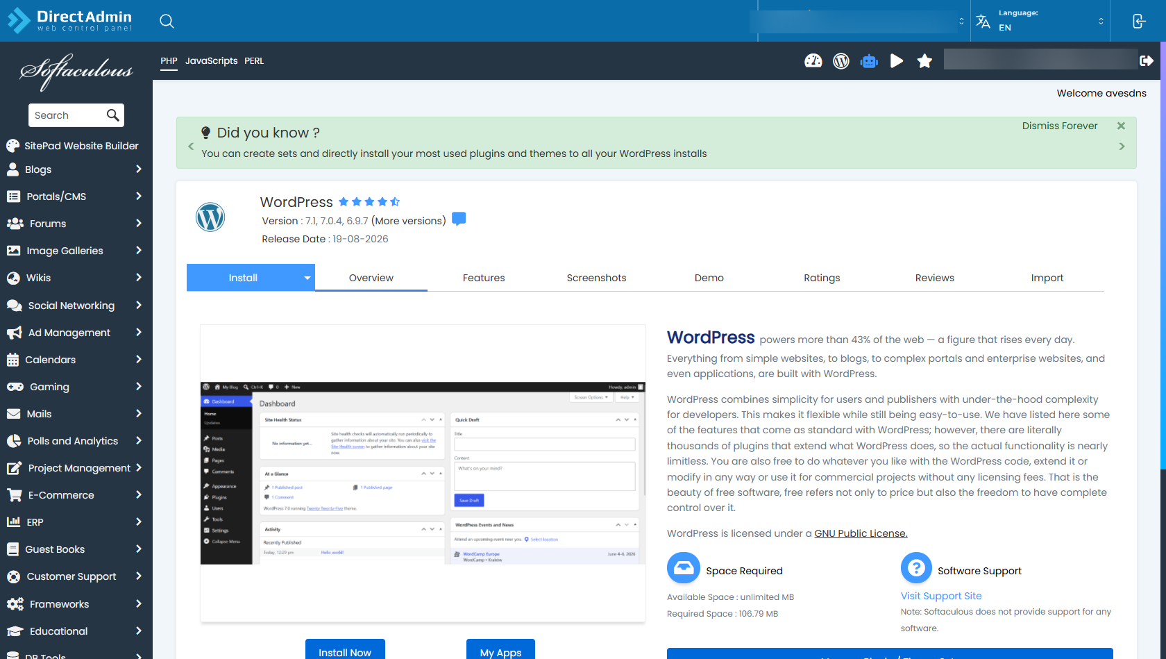Click the SitePad palette icon
1166x659 pixels.
12,146
